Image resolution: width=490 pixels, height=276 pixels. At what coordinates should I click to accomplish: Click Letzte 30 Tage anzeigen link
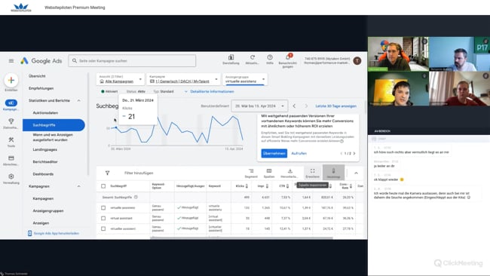click(335, 106)
